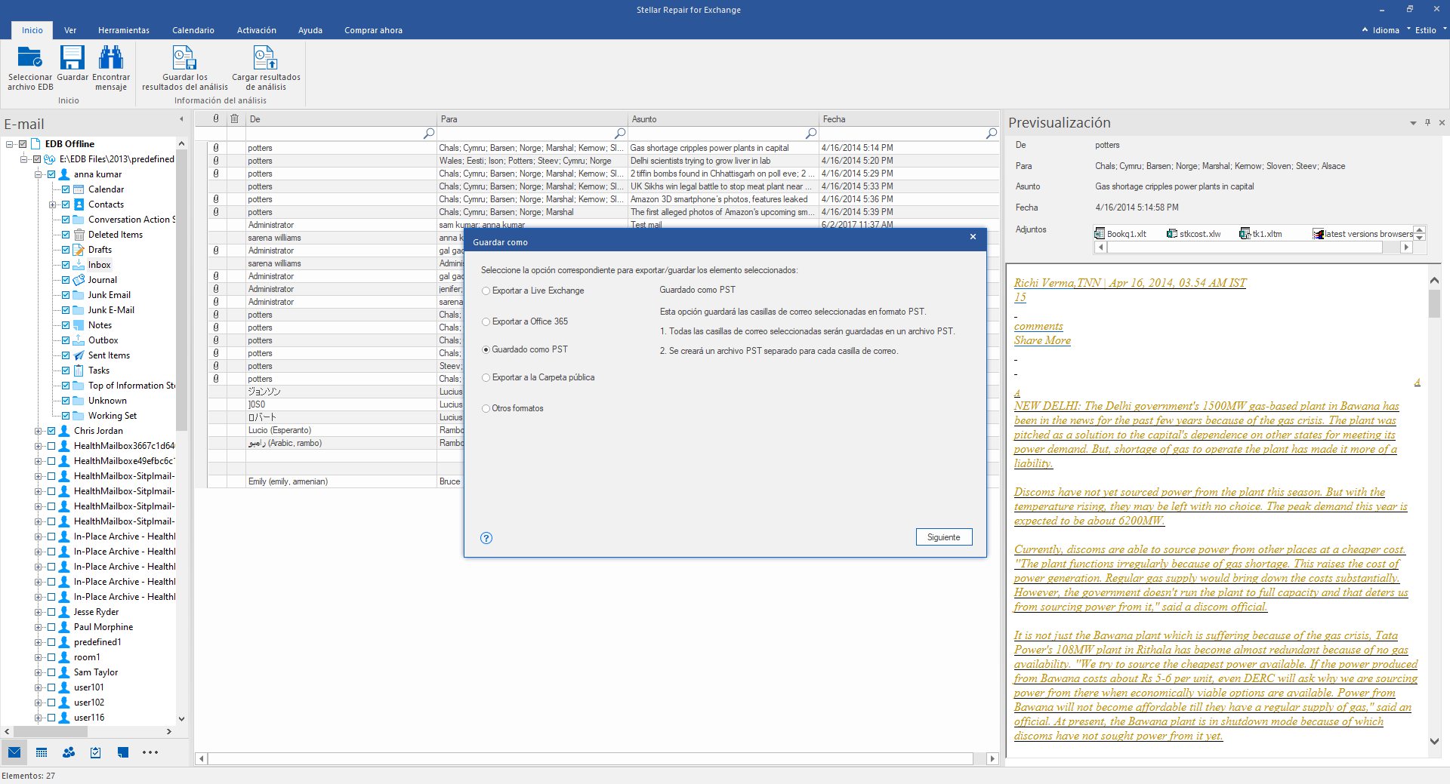Click Guardar los resultados del análisis icon
1450x784 pixels.
184,57
